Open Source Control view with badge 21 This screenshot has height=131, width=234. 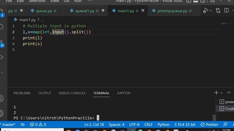2,44
